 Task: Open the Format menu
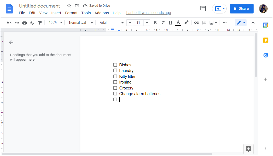point(71,13)
